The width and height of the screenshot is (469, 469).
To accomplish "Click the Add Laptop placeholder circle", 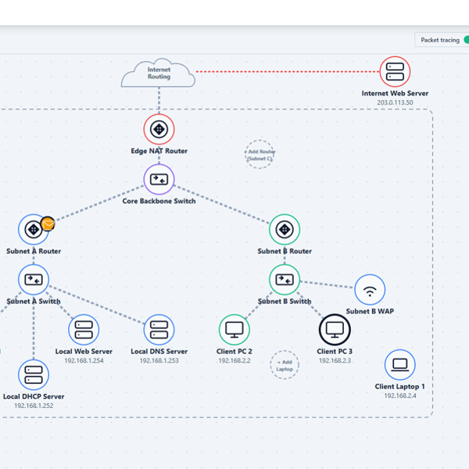I will pos(285,365).
